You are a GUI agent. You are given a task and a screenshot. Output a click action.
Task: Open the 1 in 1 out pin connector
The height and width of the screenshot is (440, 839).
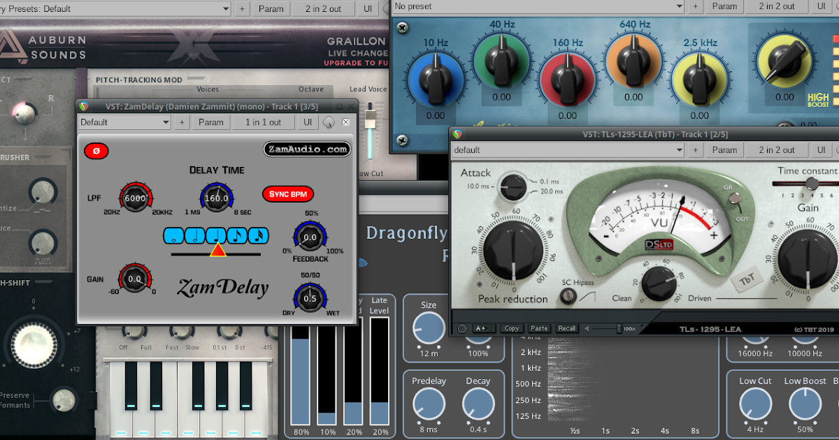tap(264, 122)
